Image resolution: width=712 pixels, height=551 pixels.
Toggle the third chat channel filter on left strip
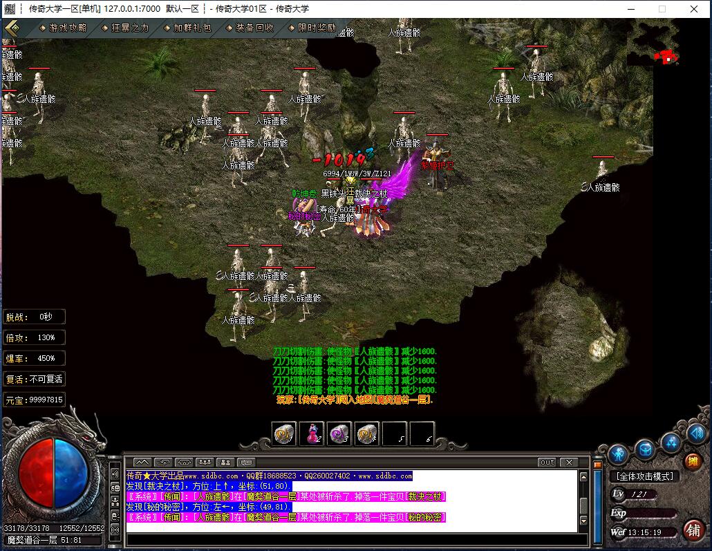115,503
